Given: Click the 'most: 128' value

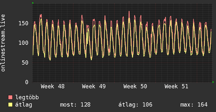Looking at the screenshot, I should [x=75, y=105].
